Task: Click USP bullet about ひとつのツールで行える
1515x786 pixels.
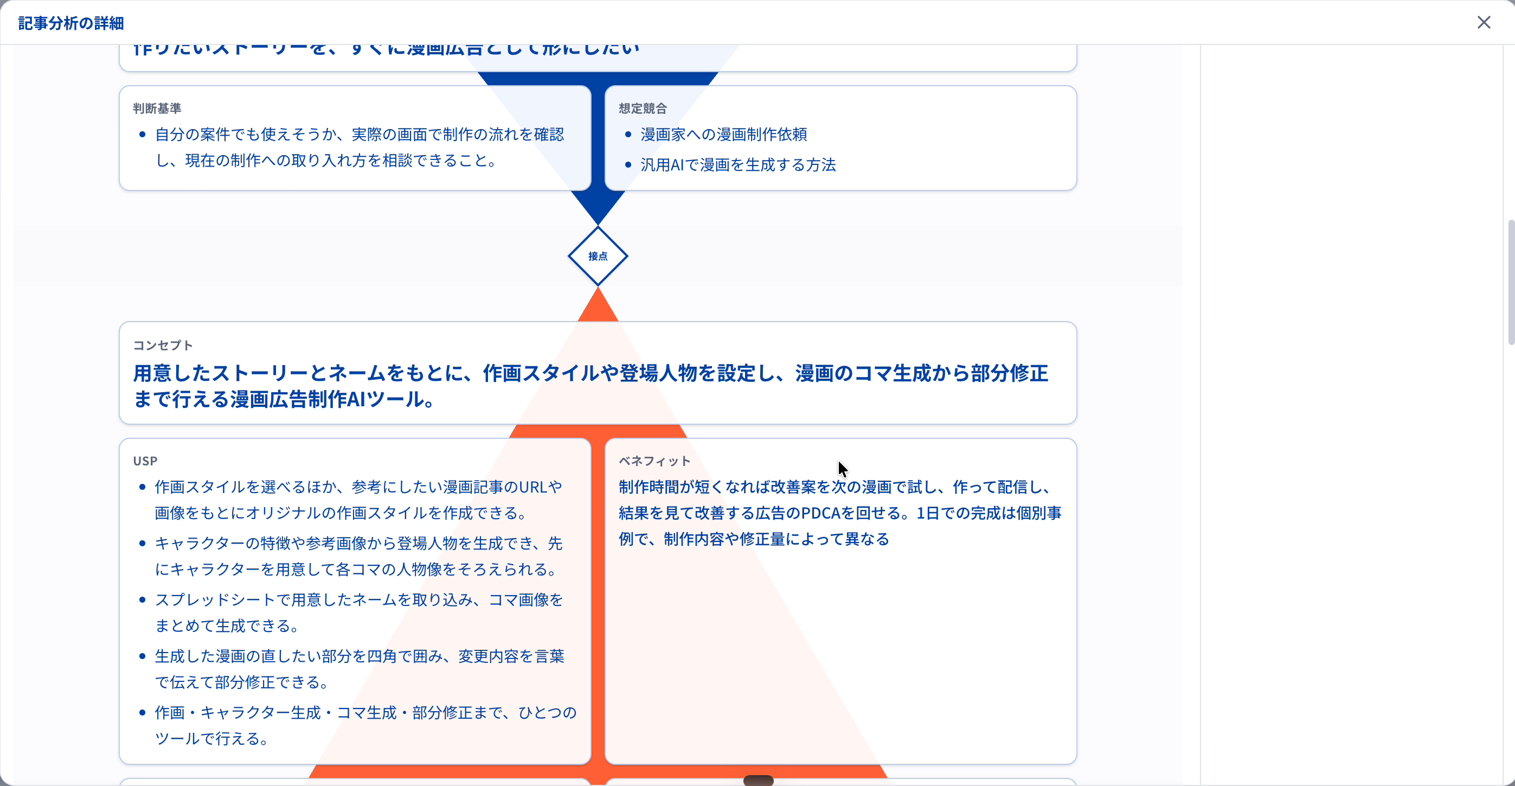Action: coord(366,725)
